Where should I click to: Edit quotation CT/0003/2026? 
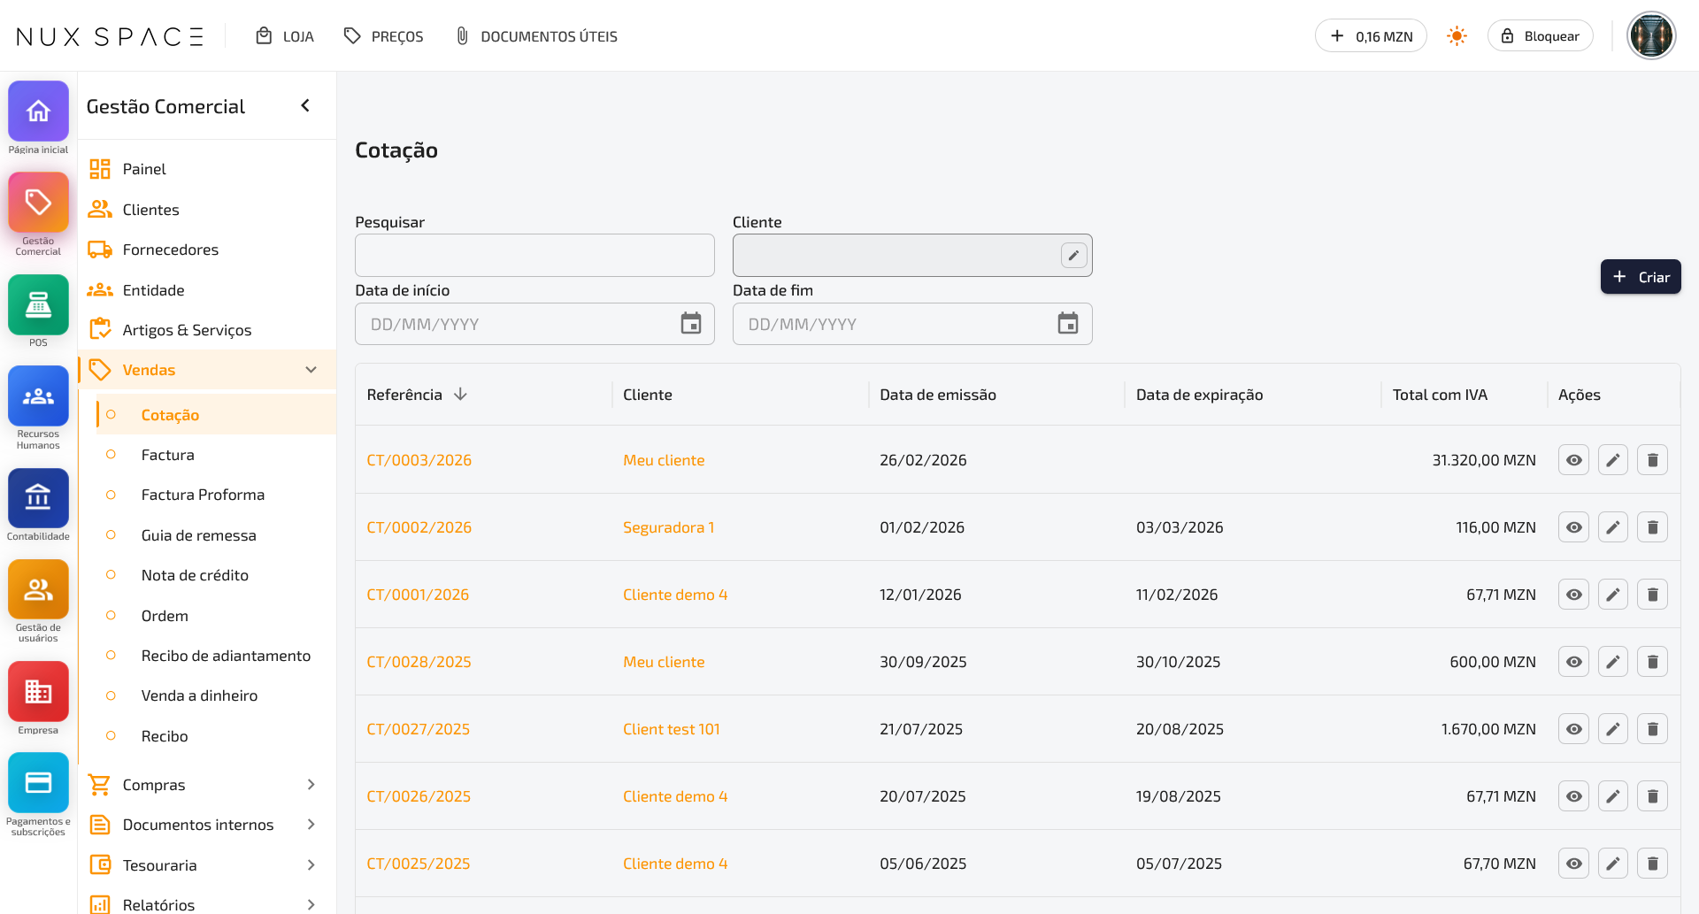tap(1613, 460)
